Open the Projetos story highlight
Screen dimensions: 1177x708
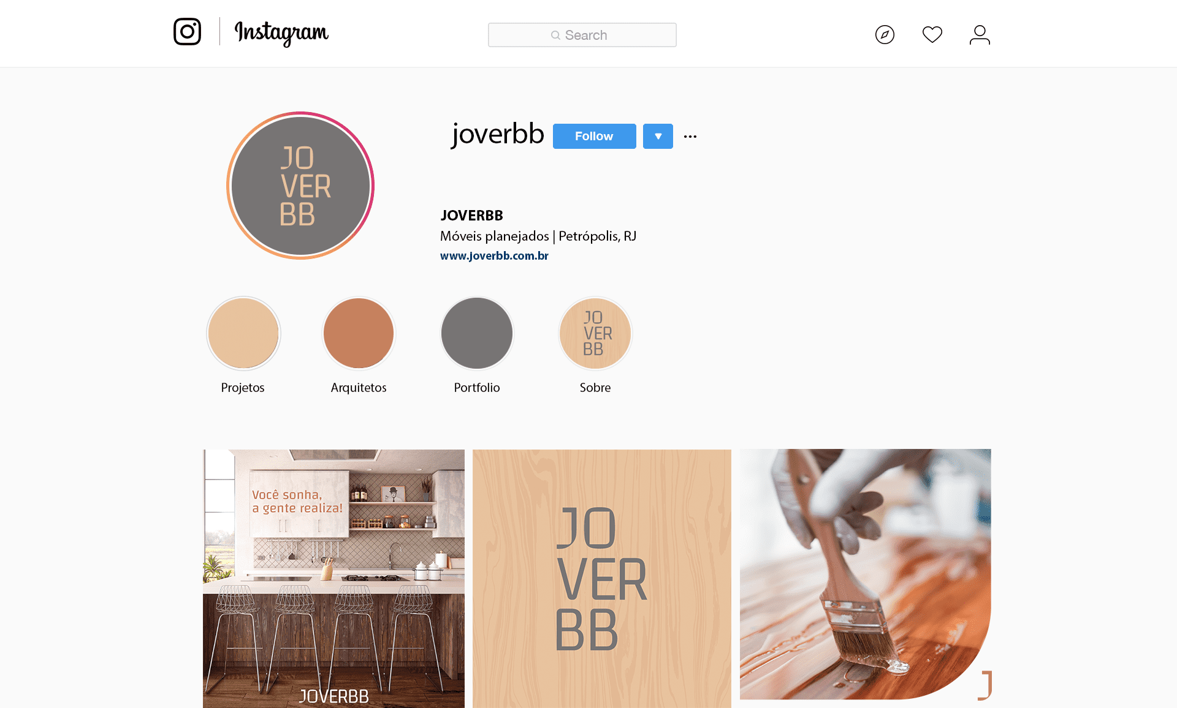coord(243,333)
